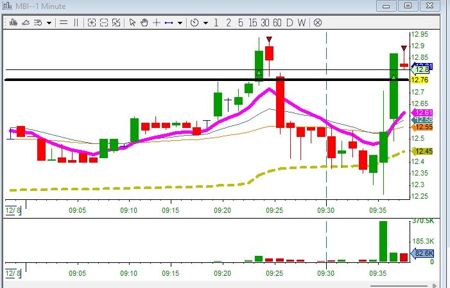Select the hand pan tool
The height and width of the screenshot is (288, 450).
[x=144, y=22]
